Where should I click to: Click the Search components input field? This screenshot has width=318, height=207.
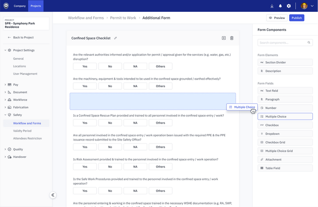282,43
